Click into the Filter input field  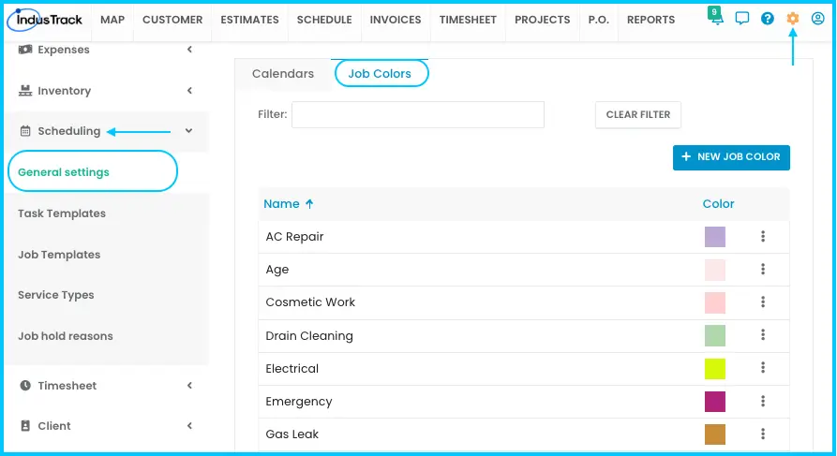[x=418, y=114]
